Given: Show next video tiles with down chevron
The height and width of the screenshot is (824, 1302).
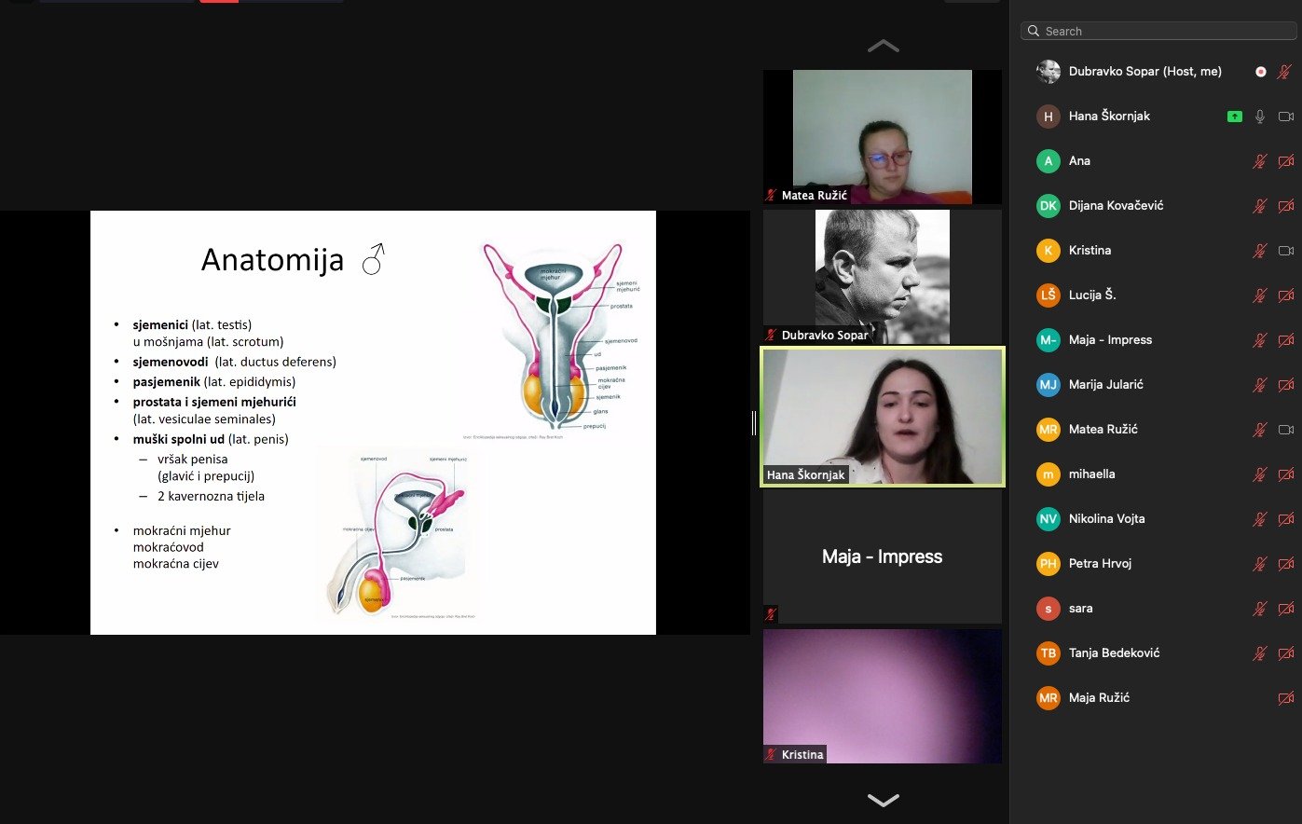Looking at the screenshot, I should coord(884,800).
